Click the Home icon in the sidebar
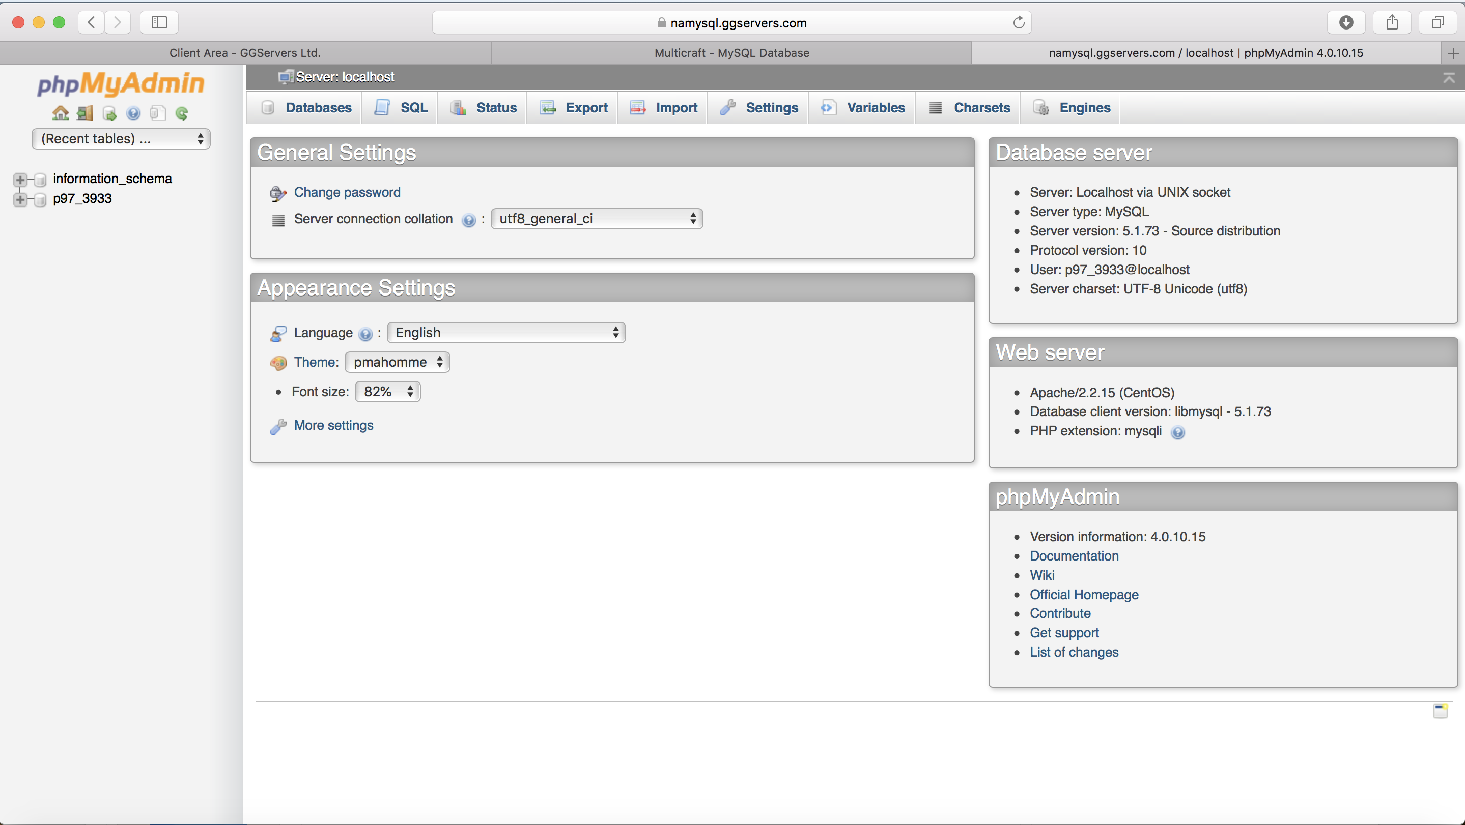This screenshot has height=825, width=1465. [60, 113]
